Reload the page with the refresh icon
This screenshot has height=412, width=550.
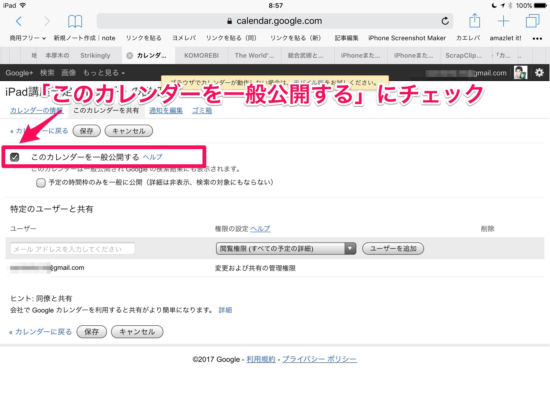pyautogui.click(x=445, y=21)
